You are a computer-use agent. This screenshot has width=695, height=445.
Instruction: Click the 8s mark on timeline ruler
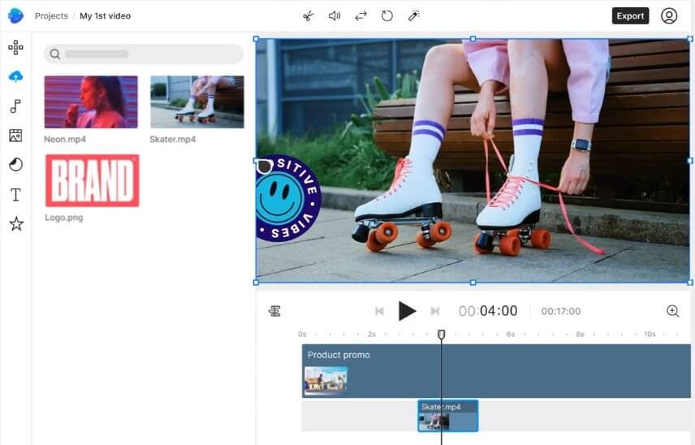[581, 335]
